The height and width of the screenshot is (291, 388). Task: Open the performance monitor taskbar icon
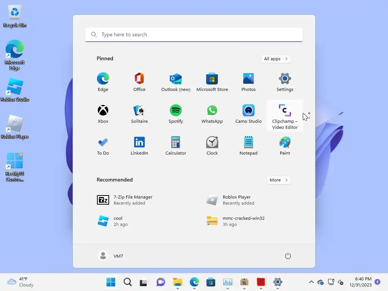(227, 282)
